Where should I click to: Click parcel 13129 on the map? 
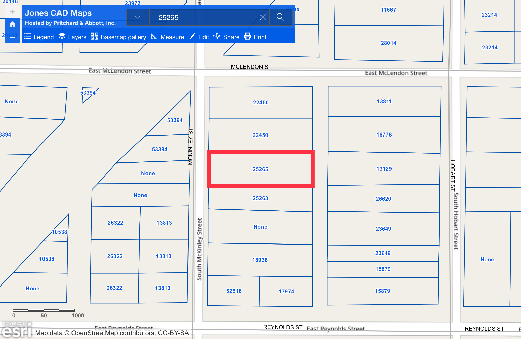pyautogui.click(x=384, y=168)
